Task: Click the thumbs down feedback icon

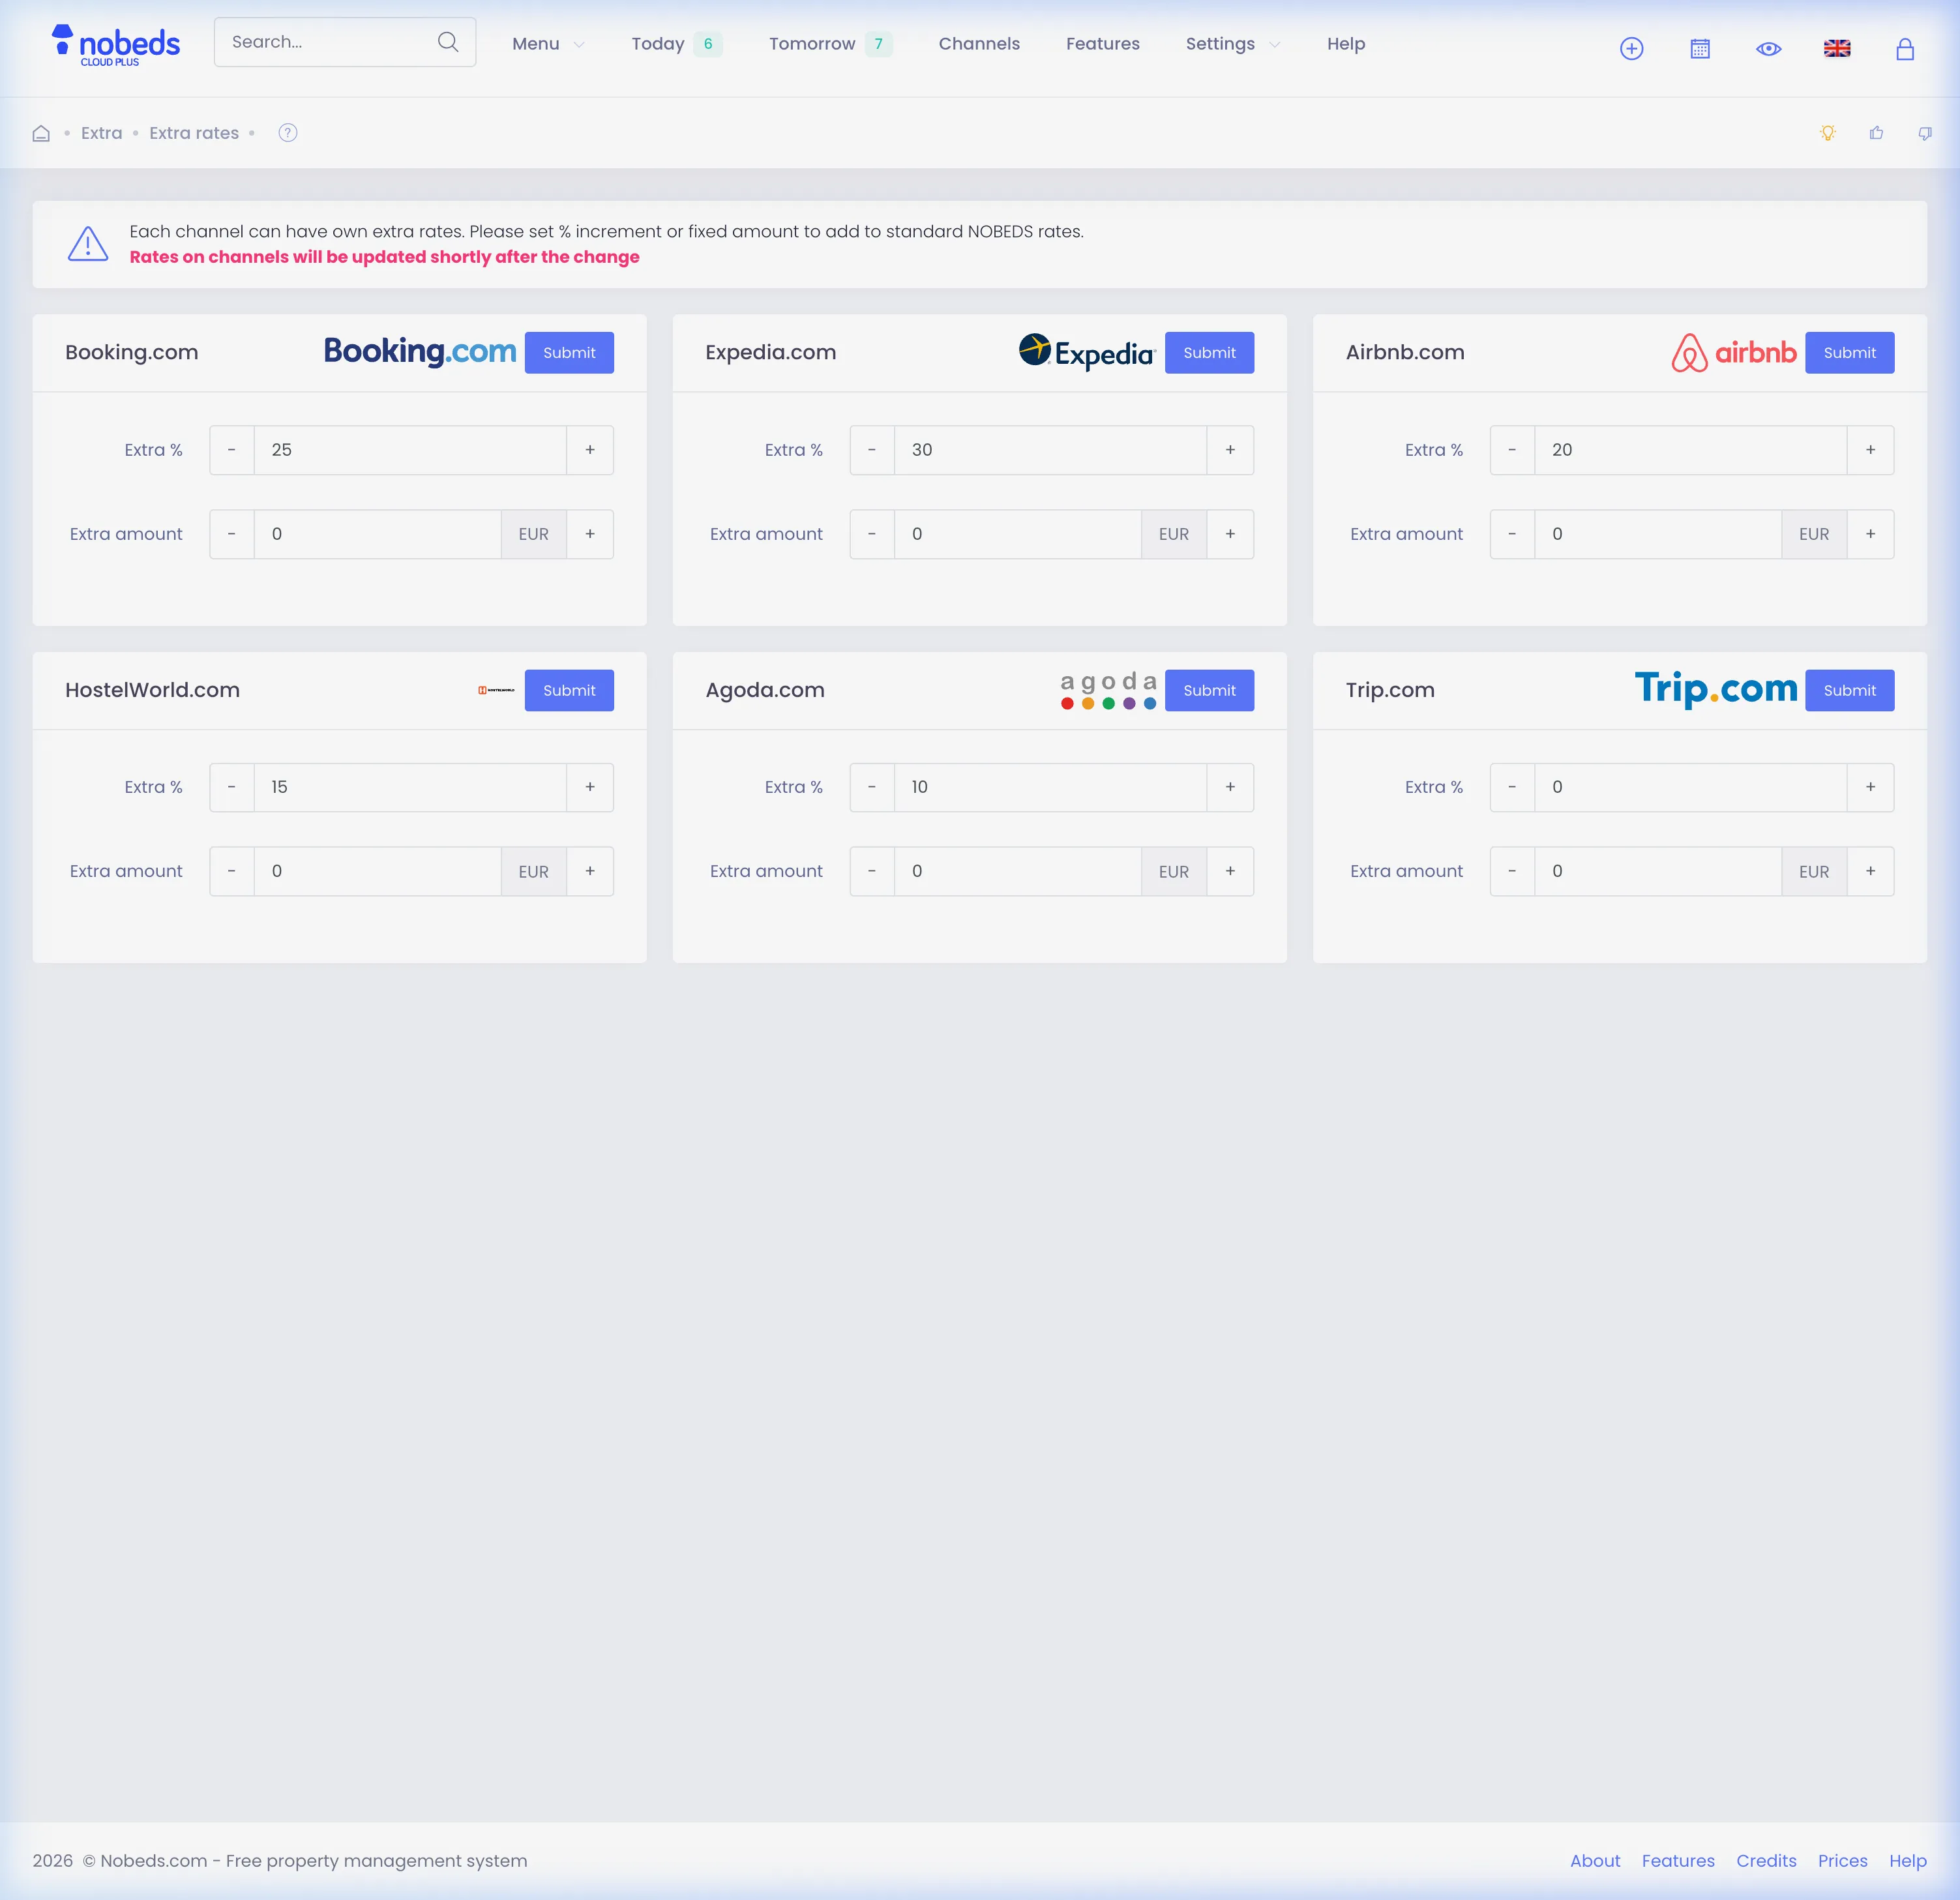Action: pyautogui.click(x=1925, y=133)
